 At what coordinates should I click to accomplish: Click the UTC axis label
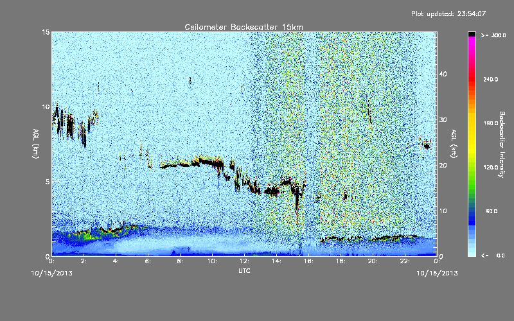pos(244,271)
